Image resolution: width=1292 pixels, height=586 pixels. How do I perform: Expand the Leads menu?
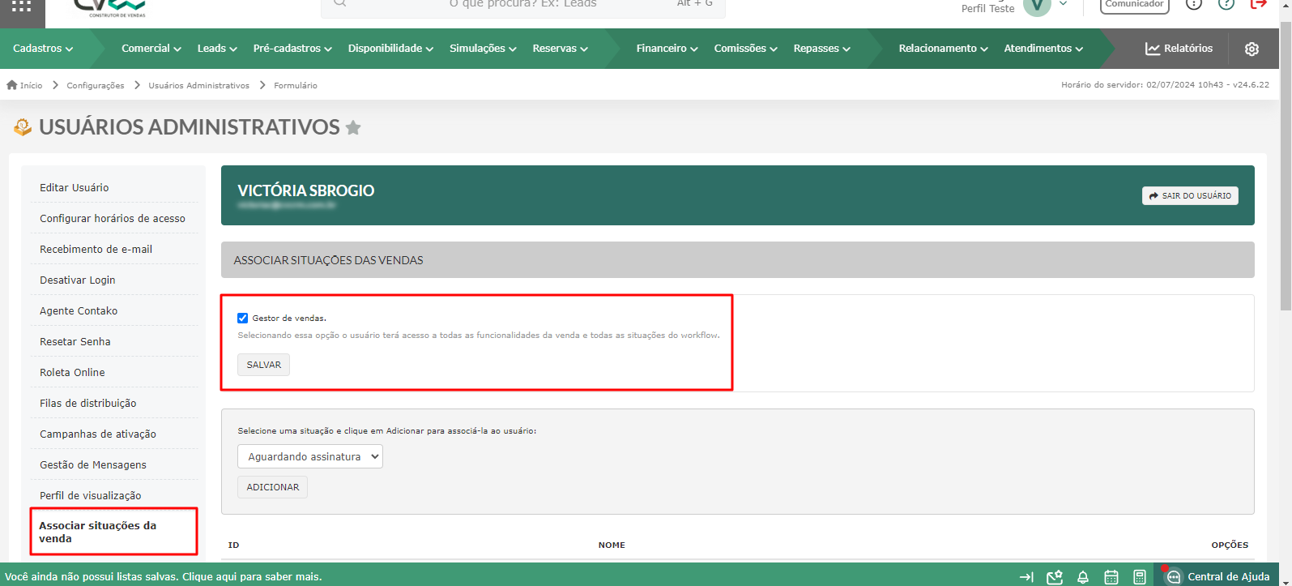pos(217,49)
